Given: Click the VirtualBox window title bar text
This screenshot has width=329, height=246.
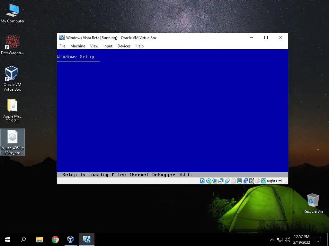Looking at the screenshot, I should 111,38.
